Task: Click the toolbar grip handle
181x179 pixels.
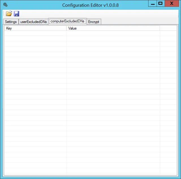Action: click(4, 13)
